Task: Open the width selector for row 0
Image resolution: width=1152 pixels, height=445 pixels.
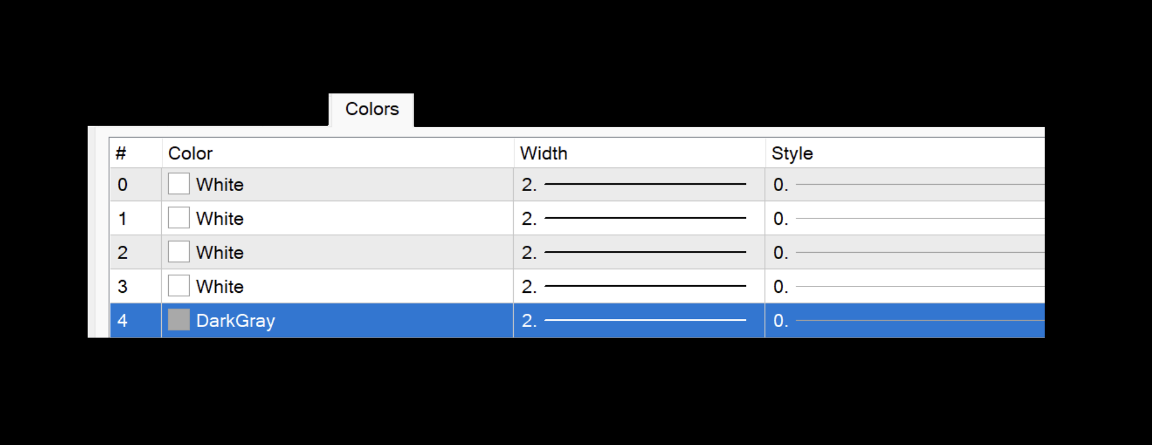Action: click(x=638, y=184)
